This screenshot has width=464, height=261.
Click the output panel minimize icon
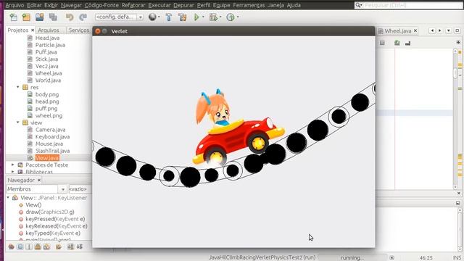457,203
